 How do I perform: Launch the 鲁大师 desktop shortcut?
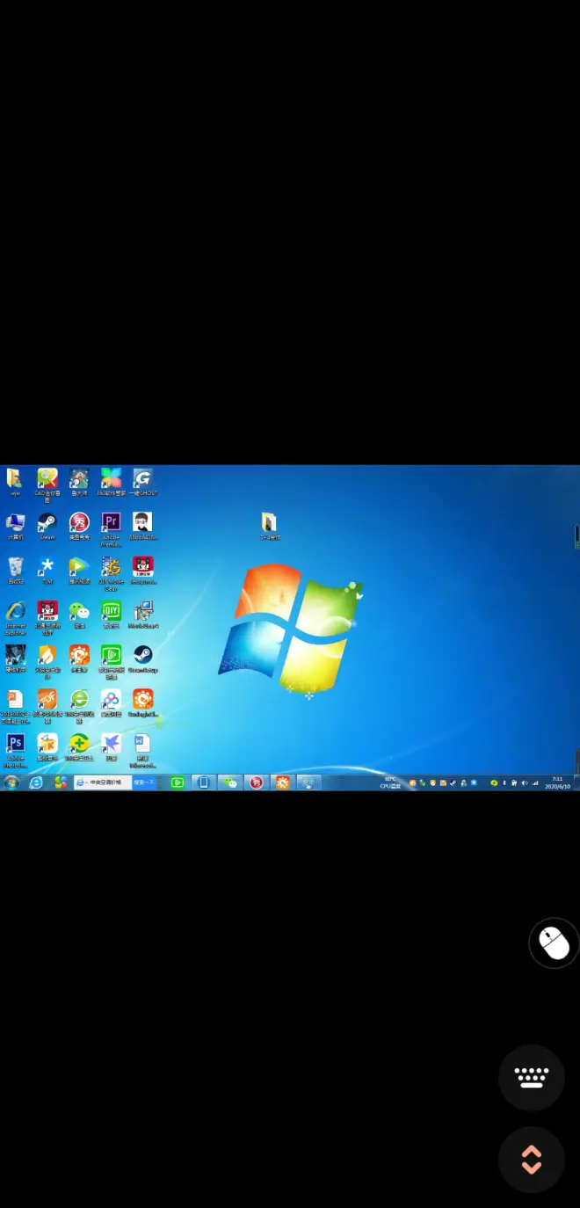tap(79, 481)
